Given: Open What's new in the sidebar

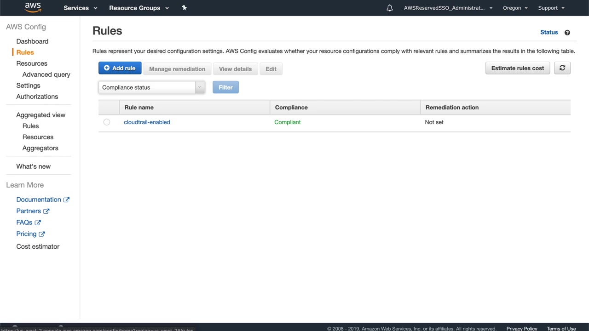Looking at the screenshot, I should coord(34,166).
